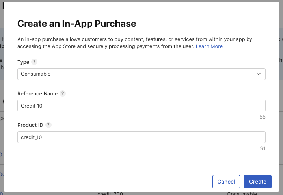The image size is (283, 195).
Task: Click the Product ID field containing credit_10
Action: (141, 137)
